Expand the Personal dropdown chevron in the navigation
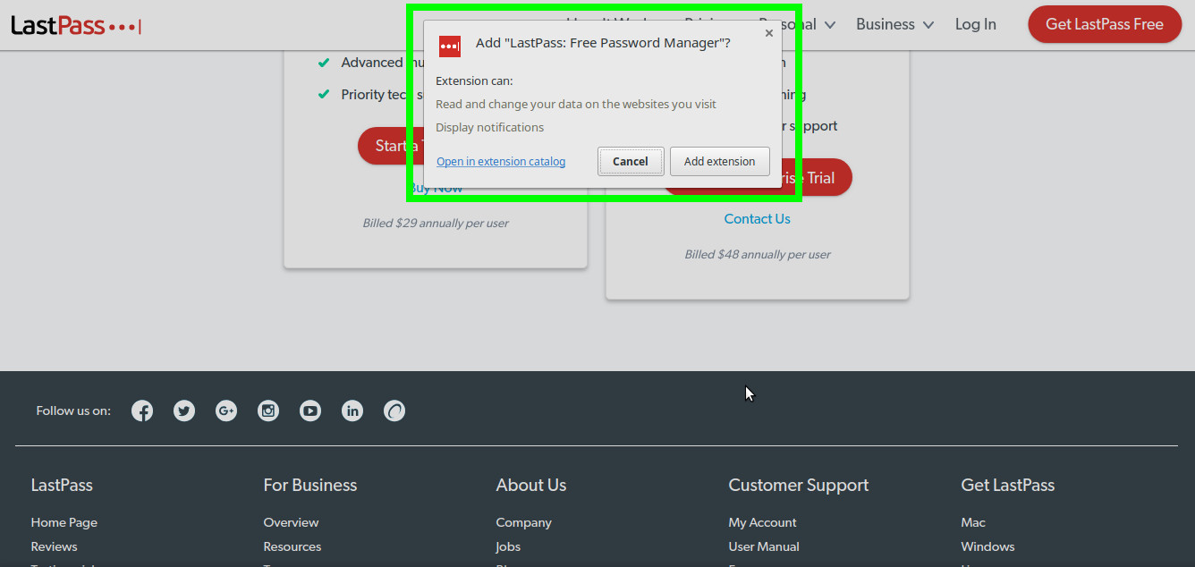 click(830, 25)
